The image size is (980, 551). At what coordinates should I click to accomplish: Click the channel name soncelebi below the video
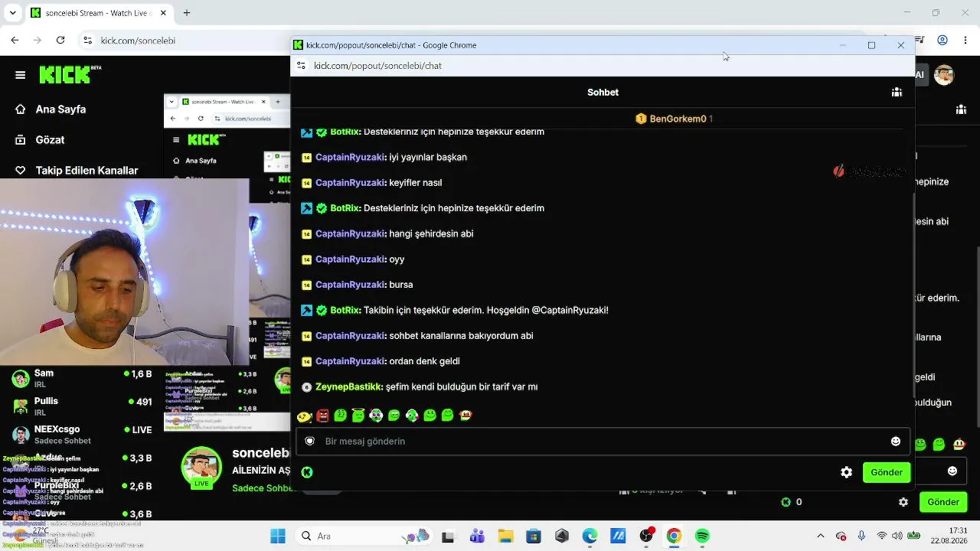260,453
